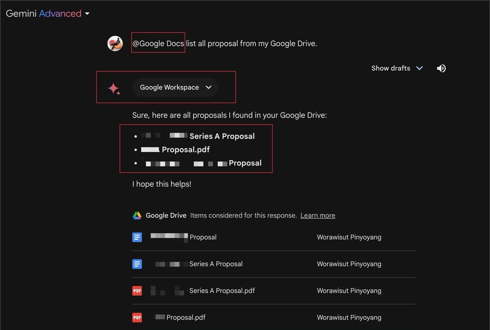
Task: Click the @Google Docs mention in the prompt
Action: [158, 44]
